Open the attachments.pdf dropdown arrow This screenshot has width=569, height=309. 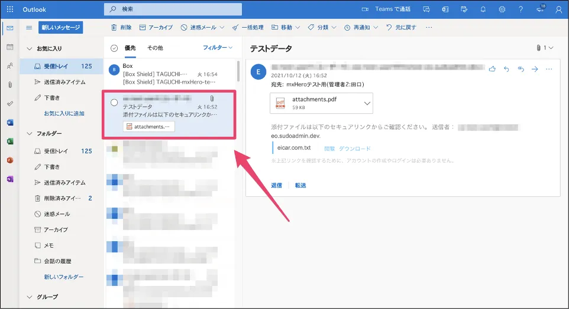(367, 103)
